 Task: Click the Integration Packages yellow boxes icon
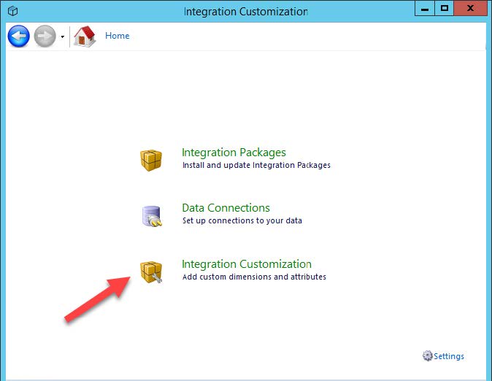(151, 159)
